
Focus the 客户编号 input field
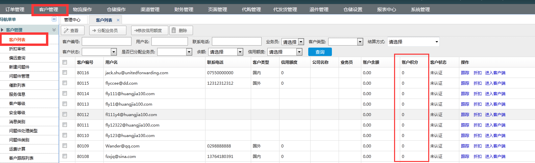click(106, 41)
